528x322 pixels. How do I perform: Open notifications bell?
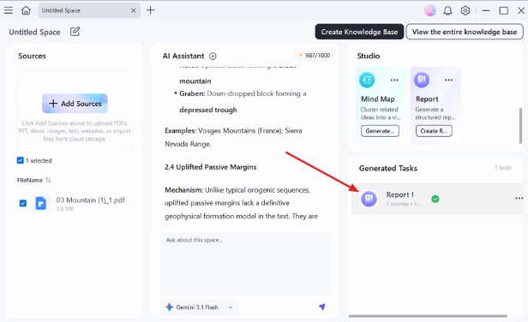coord(447,11)
